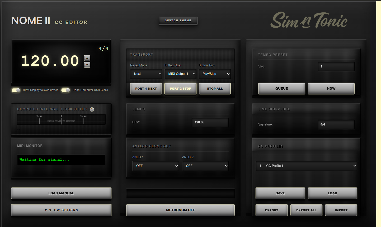Select the CC Profile 1 dropdown
This screenshot has width=381, height=227.
(x=306, y=166)
